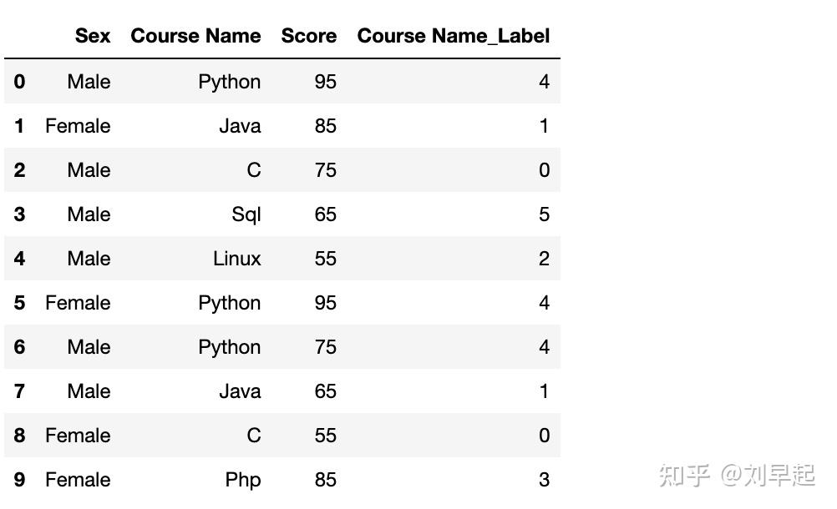This screenshot has height=509, width=837.
Task: Click the Php course name cell
Action: (x=242, y=480)
